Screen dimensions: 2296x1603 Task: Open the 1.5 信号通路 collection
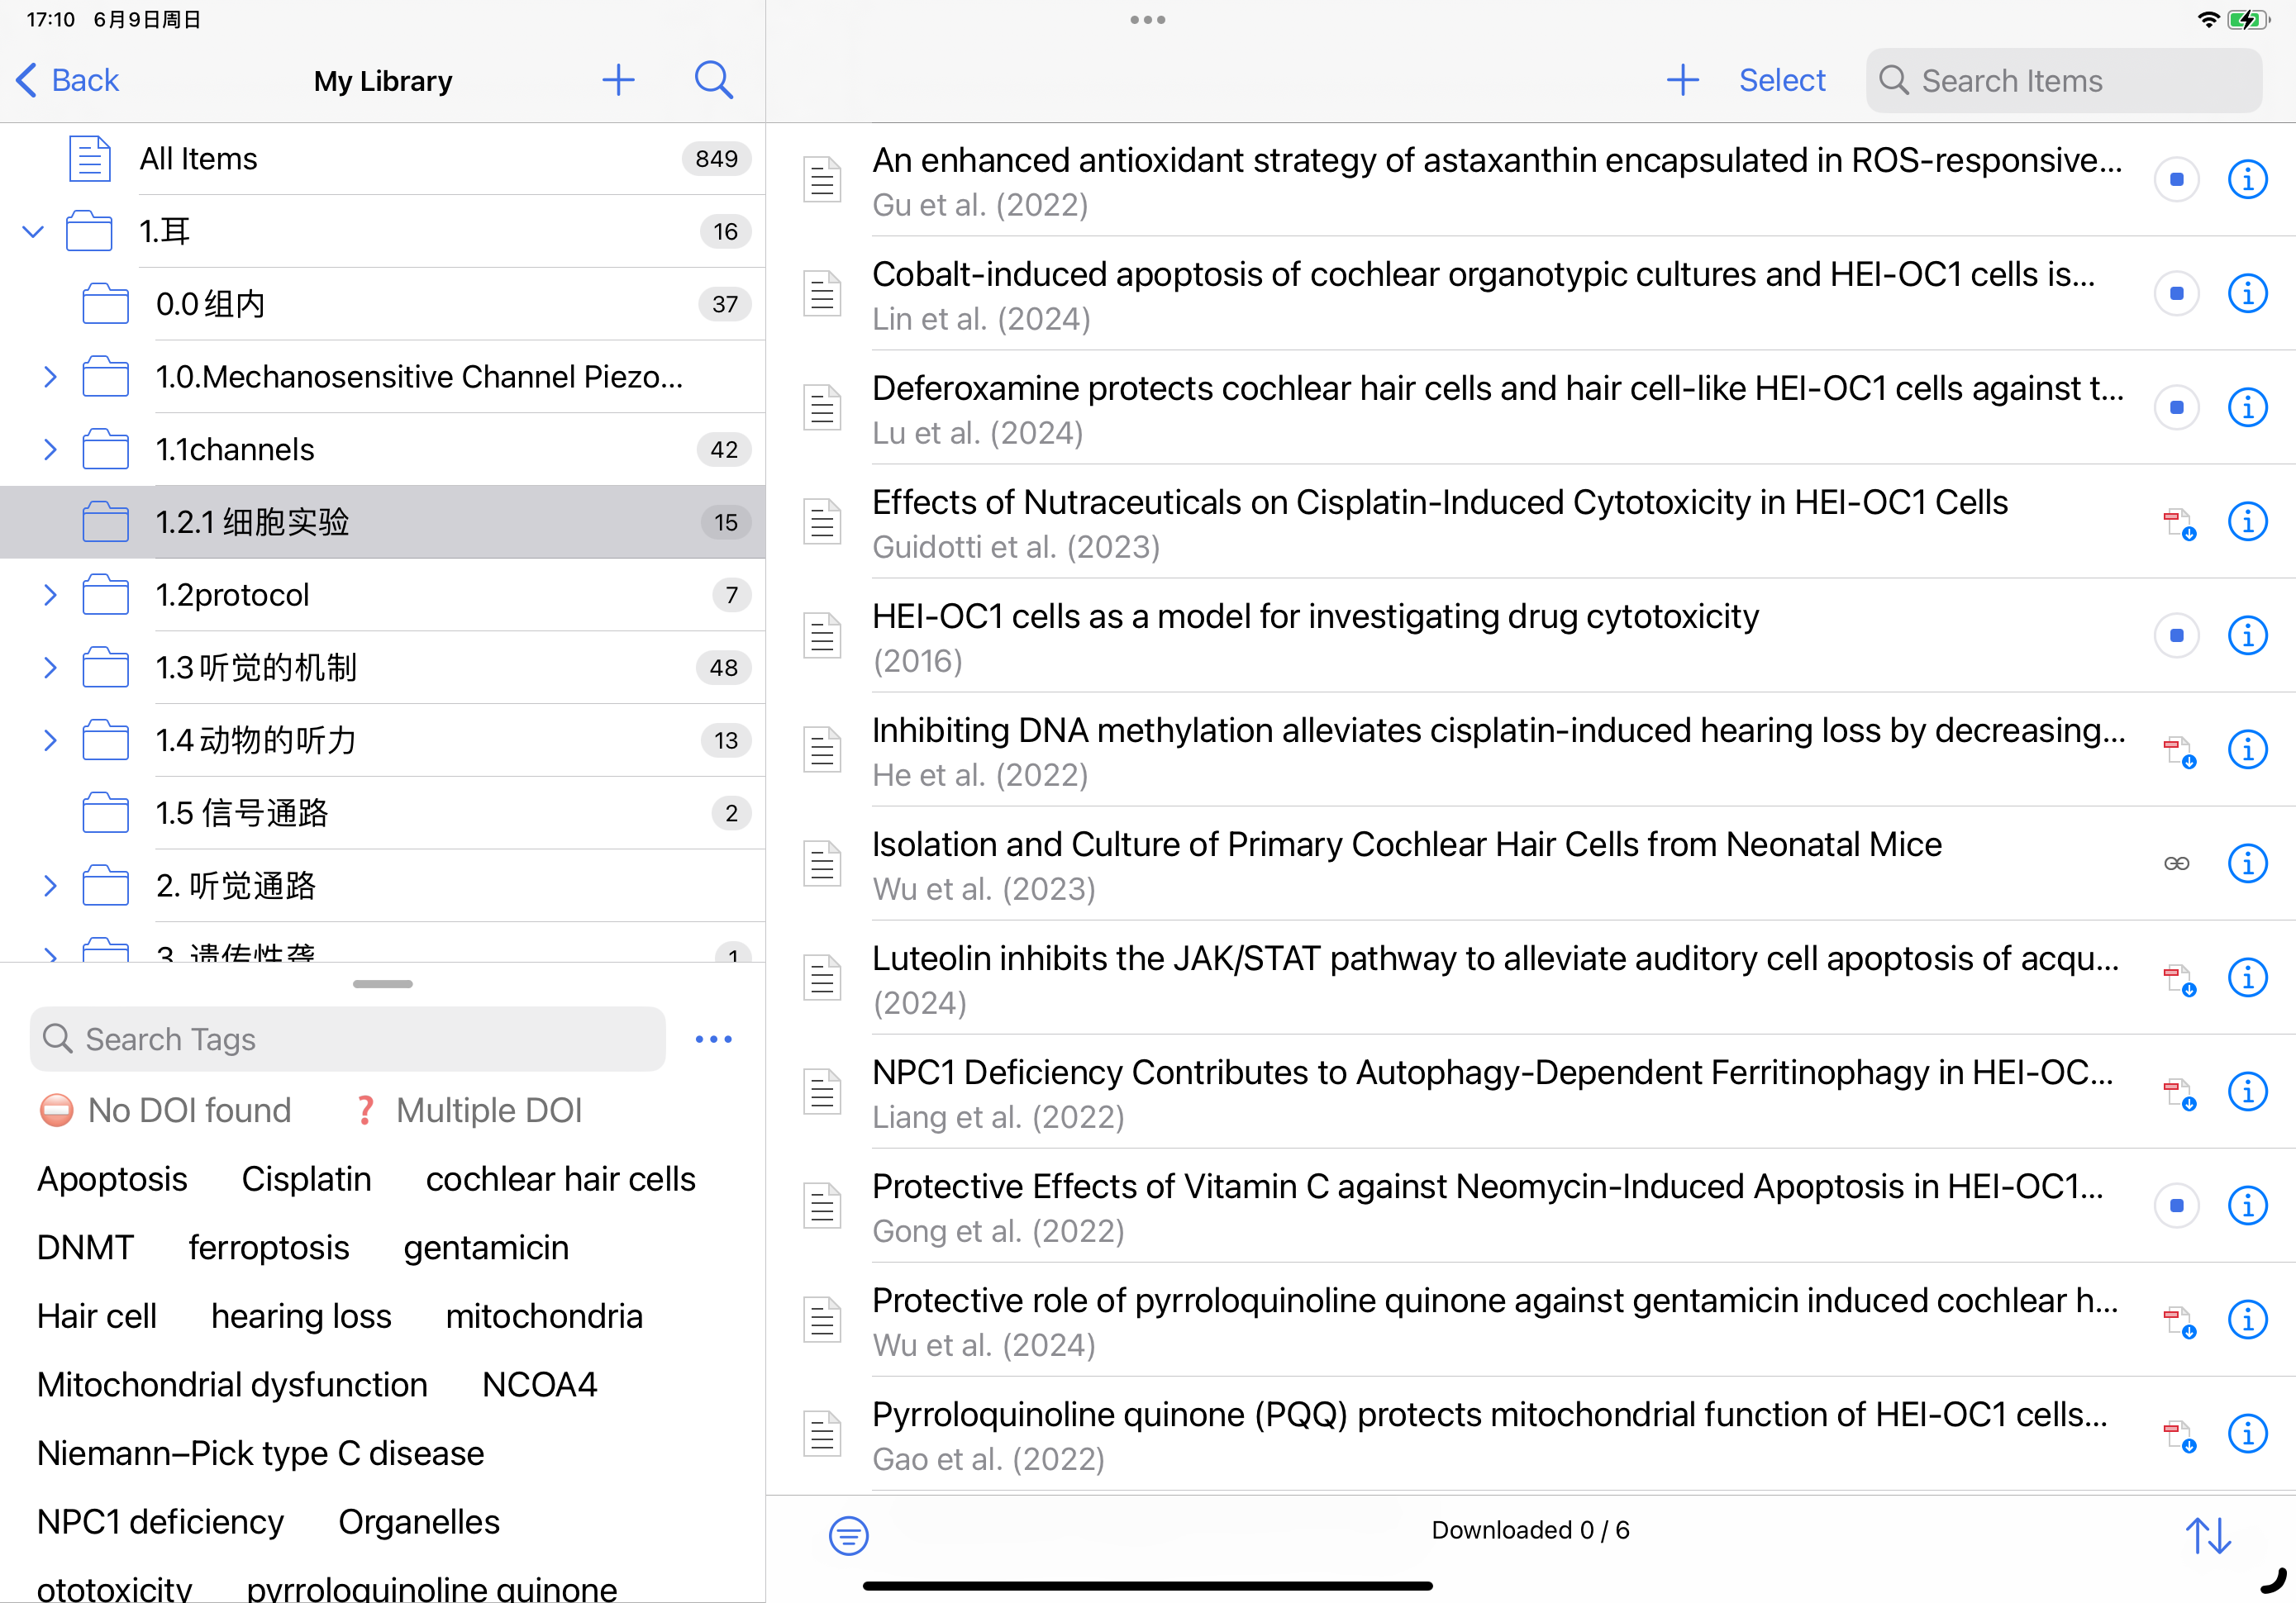(x=383, y=813)
